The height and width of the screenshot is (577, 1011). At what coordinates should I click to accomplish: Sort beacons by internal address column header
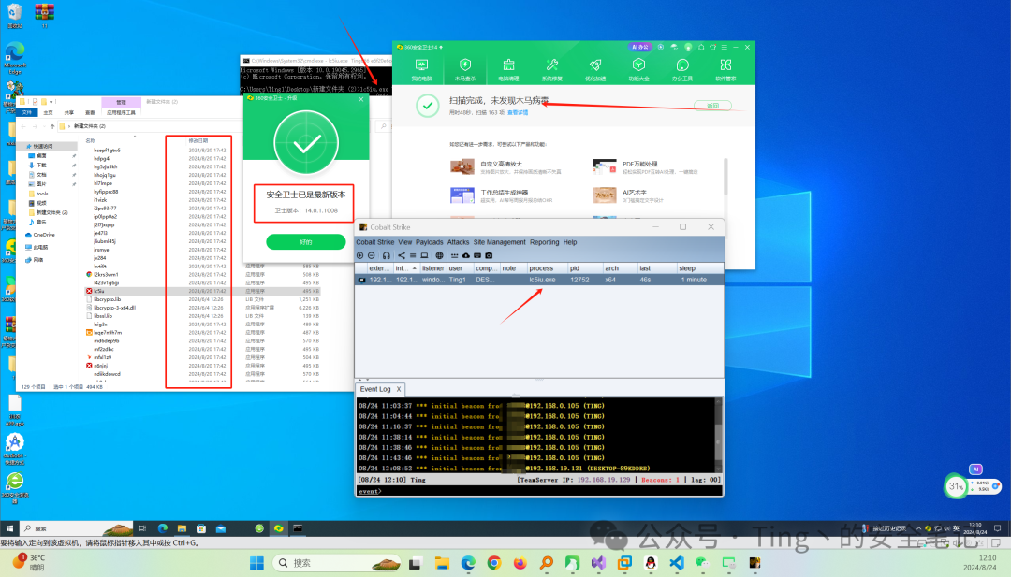click(x=406, y=268)
